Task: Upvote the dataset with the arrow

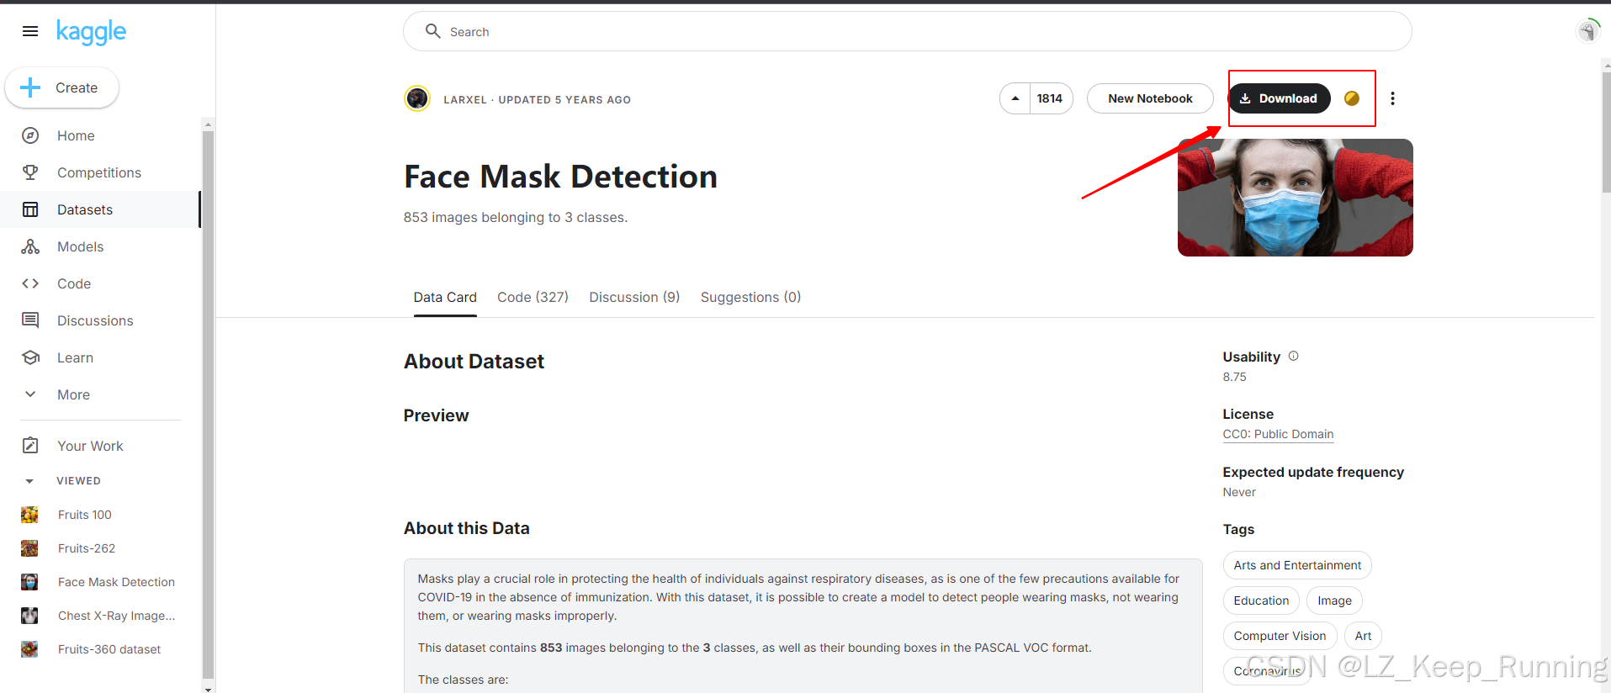Action: click(x=1015, y=98)
